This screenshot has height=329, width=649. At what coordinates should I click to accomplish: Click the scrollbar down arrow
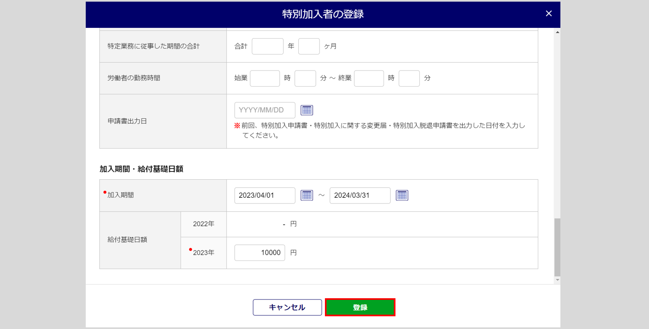click(x=557, y=280)
